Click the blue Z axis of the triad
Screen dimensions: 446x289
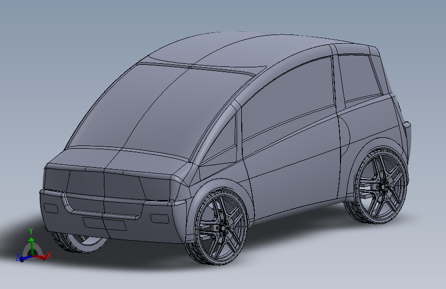(25, 258)
